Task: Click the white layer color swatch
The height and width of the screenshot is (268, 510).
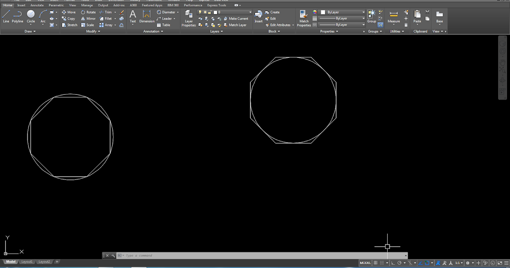Action: pyautogui.click(x=215, y=12)
